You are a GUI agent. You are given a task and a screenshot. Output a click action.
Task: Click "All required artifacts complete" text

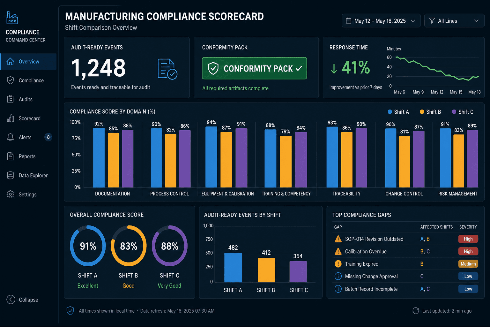click(235, 88)
